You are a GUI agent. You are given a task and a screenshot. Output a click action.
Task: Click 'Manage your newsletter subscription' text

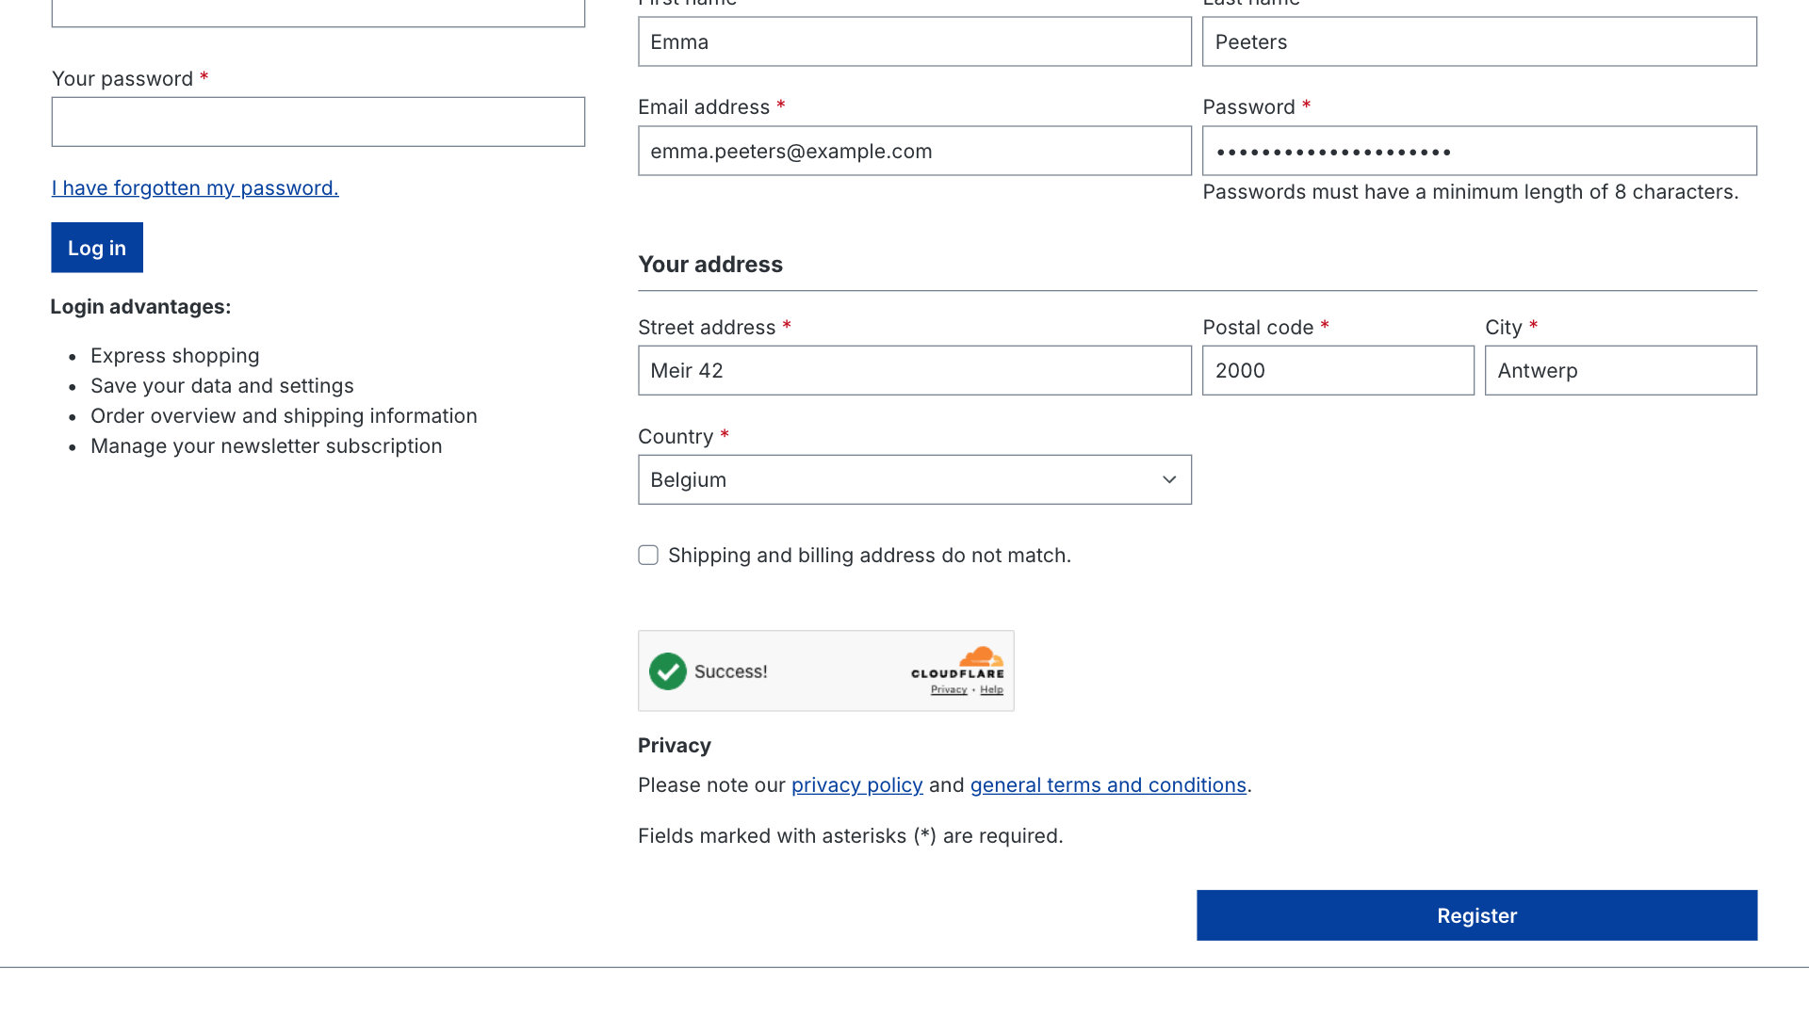[267, 446]
